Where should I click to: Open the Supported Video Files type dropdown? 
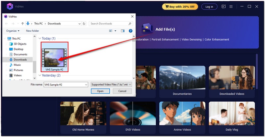pos(111,85)
